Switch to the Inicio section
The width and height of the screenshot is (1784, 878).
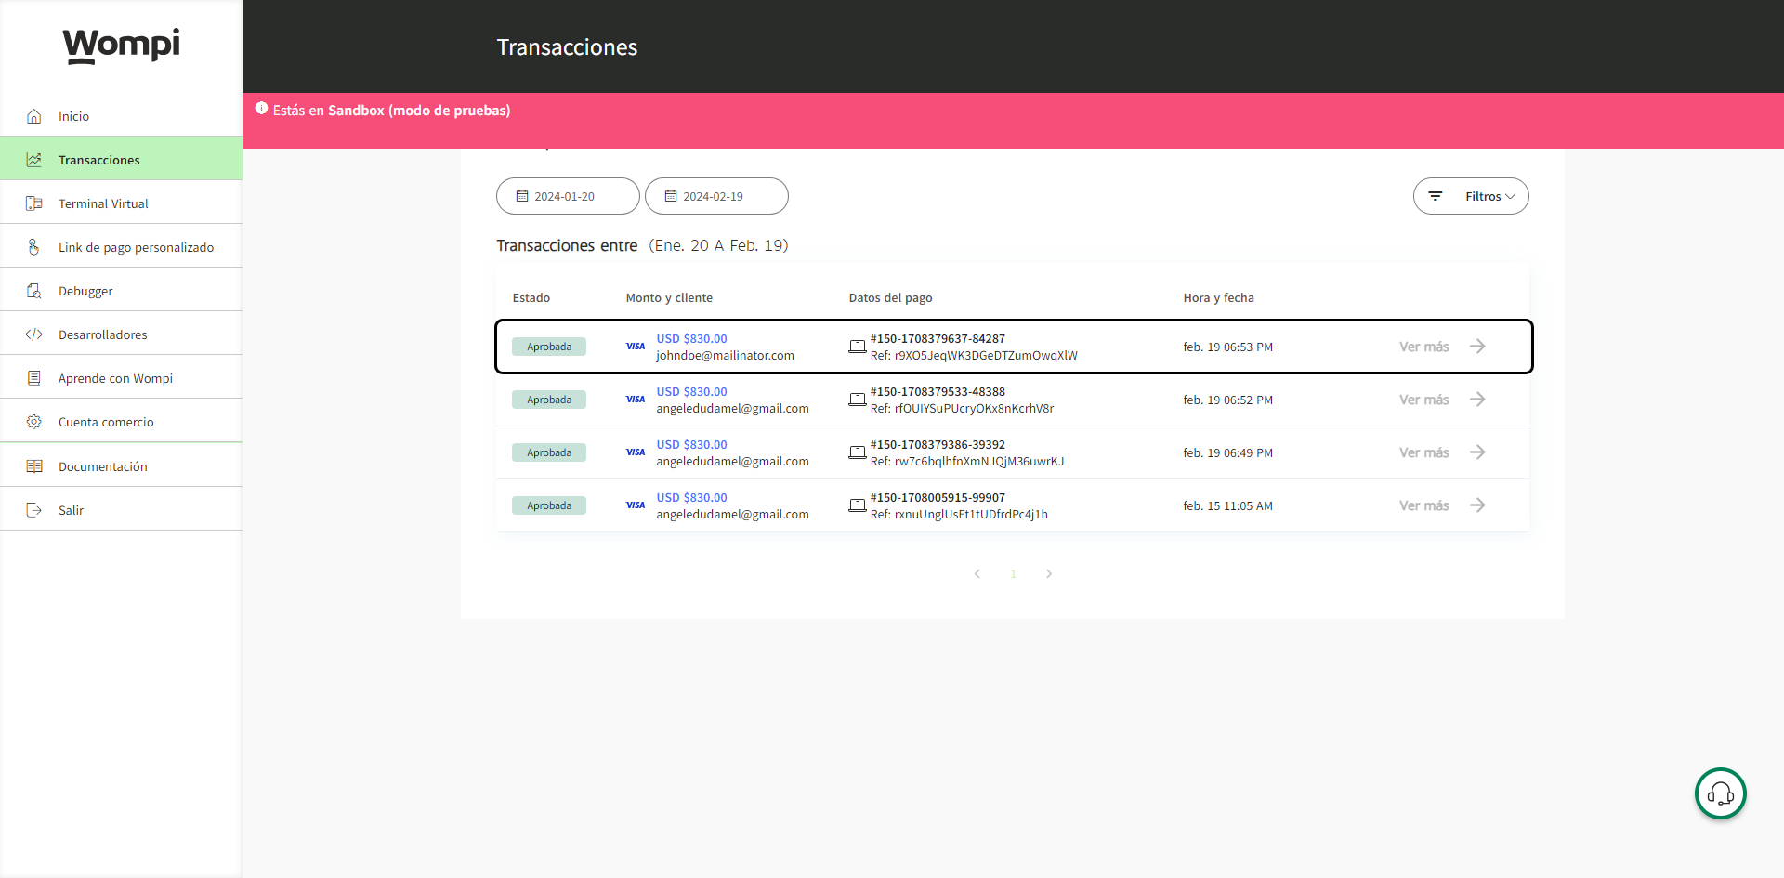(72, 116)
